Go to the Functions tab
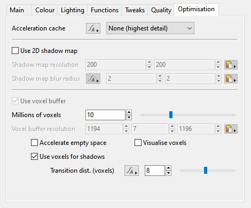This screenshot has height=208, width=251. pos(105,10)
